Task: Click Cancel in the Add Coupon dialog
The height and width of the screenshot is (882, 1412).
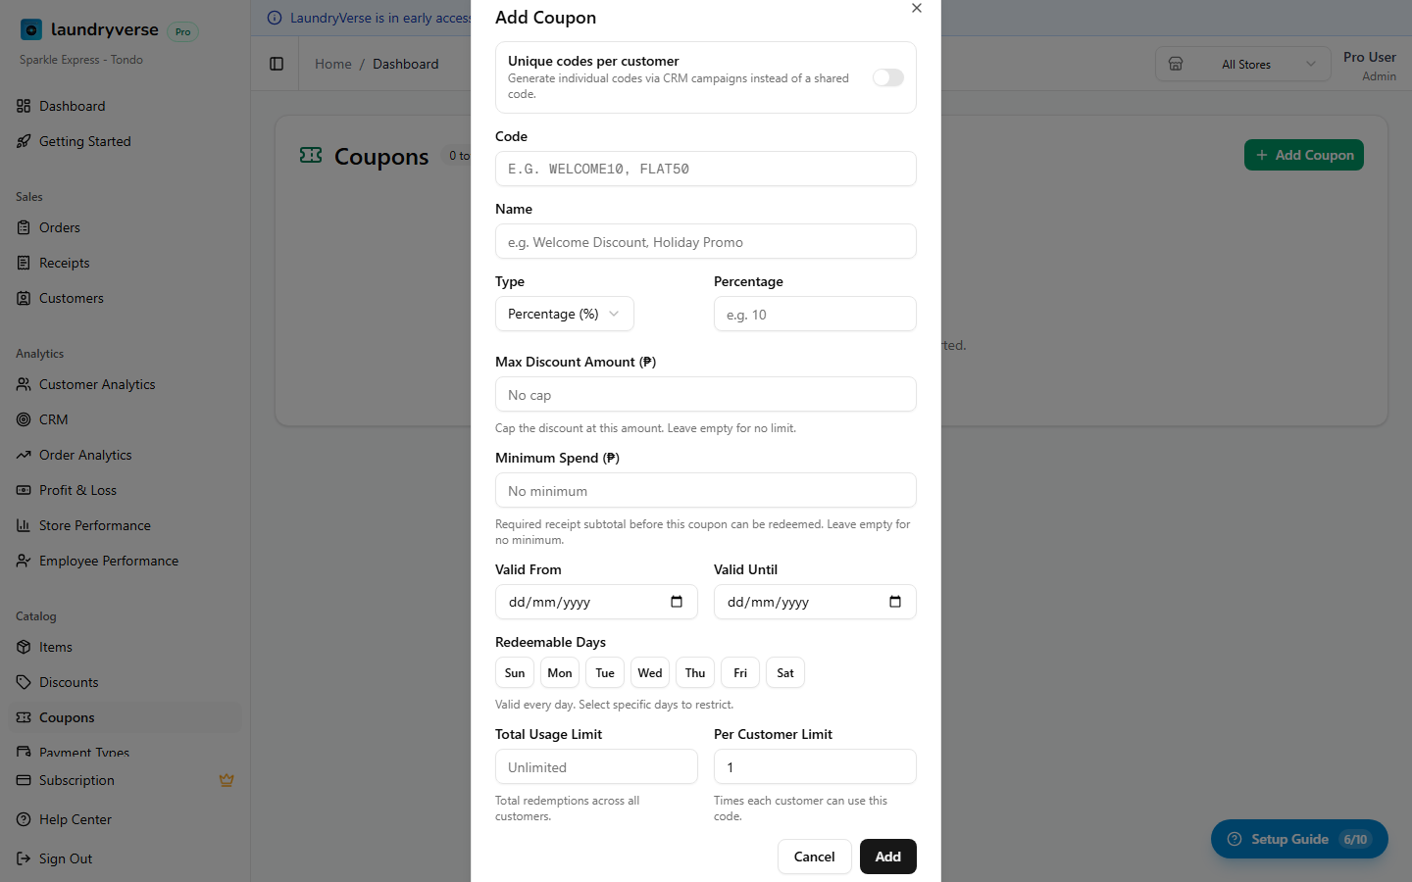Action: tap(815, 857)
